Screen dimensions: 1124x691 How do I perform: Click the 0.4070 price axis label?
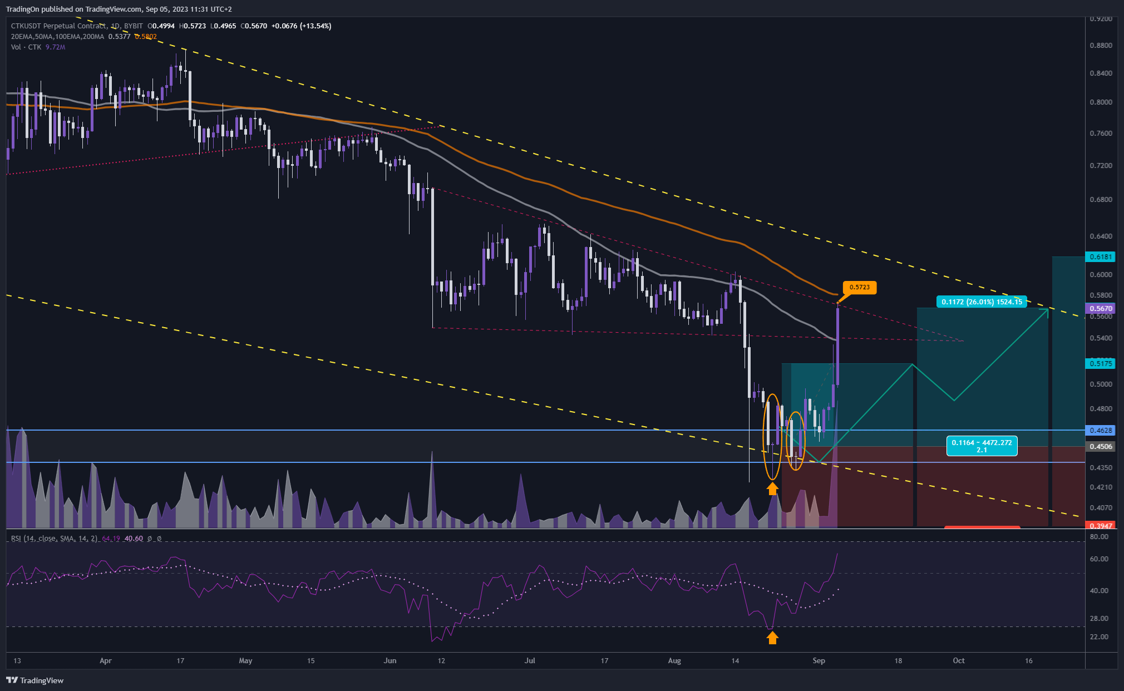pyautogui.click(x=1101, y=508)
